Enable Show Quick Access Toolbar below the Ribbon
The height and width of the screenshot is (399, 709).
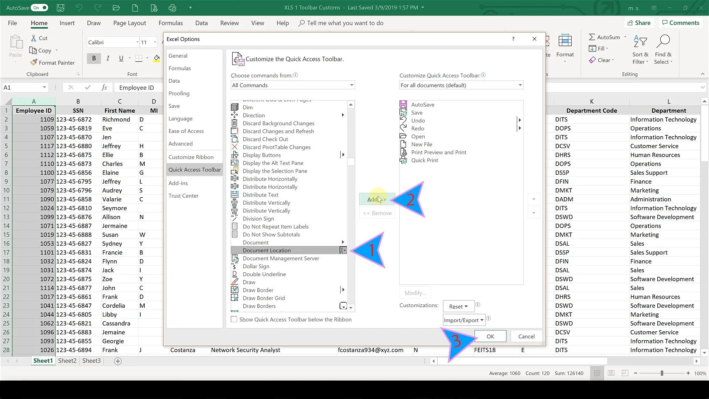tap(234, 319)
